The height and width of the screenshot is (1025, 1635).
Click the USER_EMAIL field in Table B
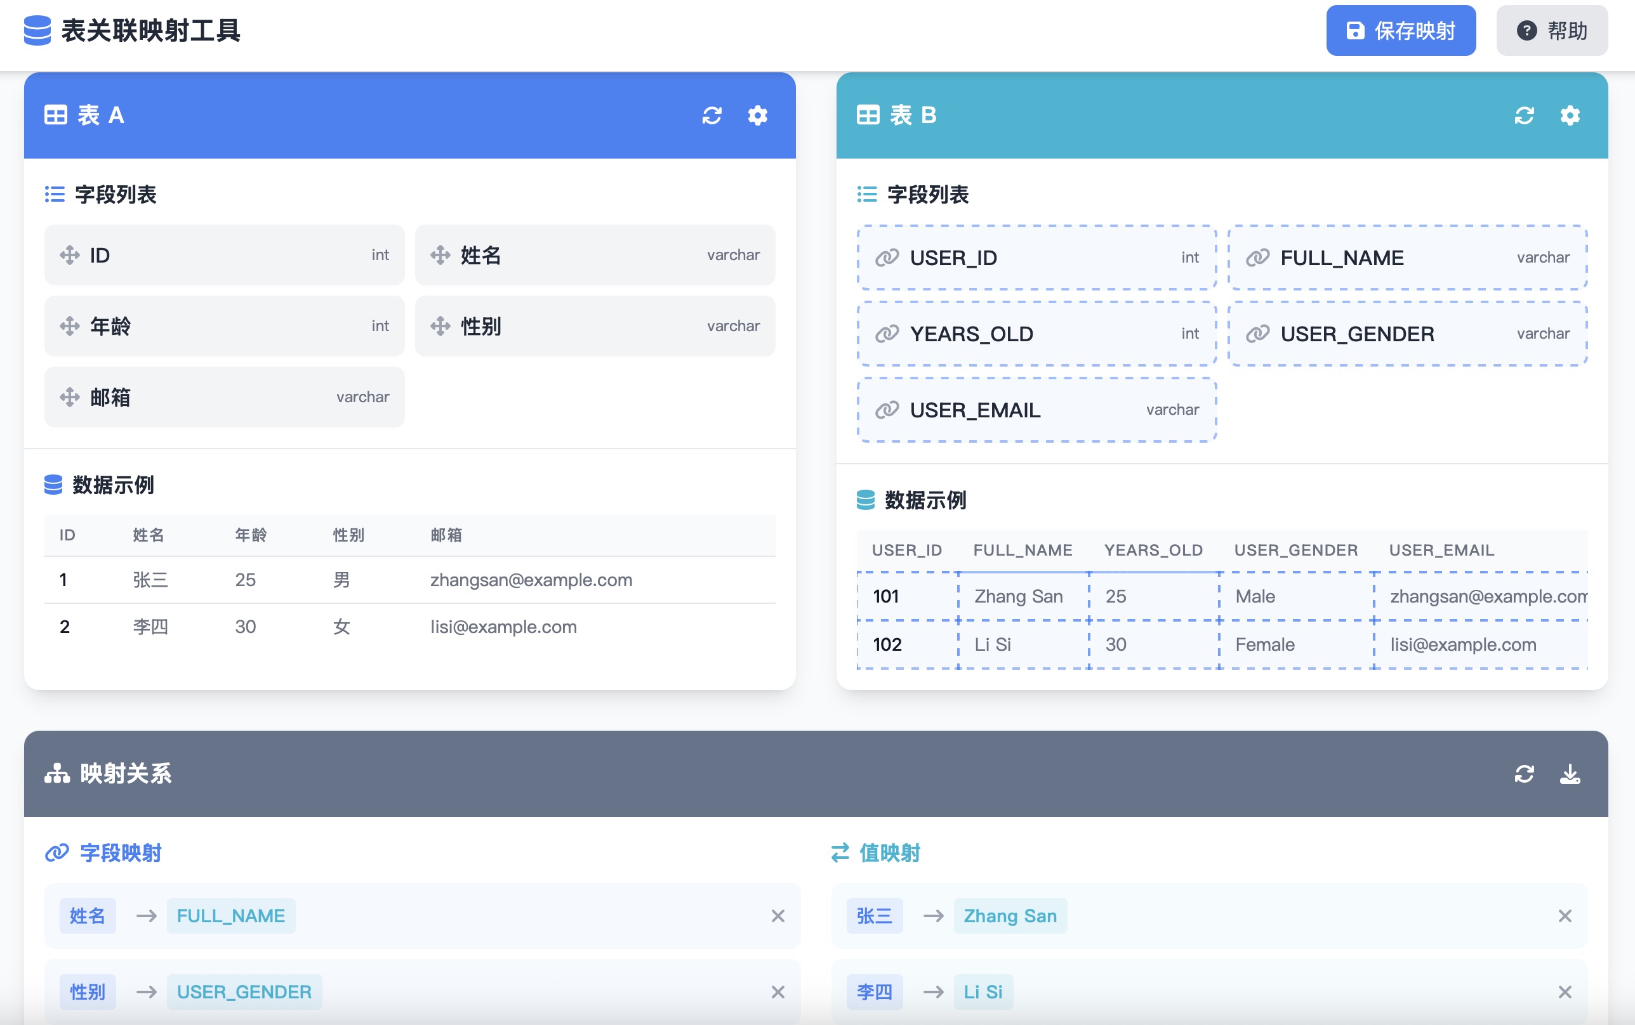point(1036,410)
